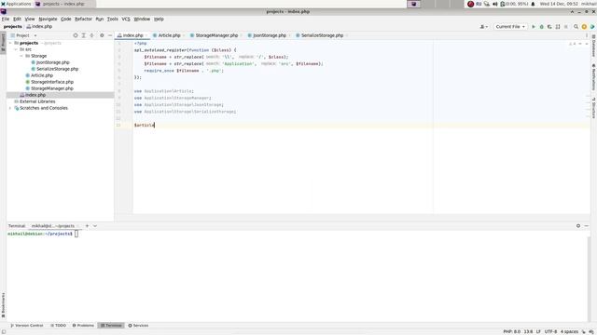Toggle TODO tool window
The height and width of the screenshot is (335, 597).
point(58,326)
